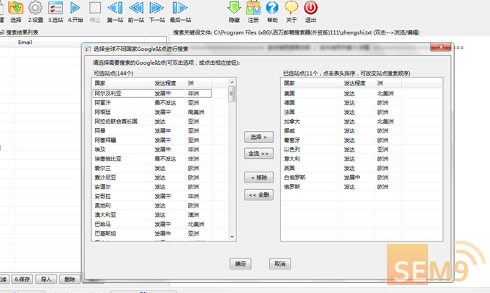
Task: Jump to 第一站 first site icon
Action: 115,8
